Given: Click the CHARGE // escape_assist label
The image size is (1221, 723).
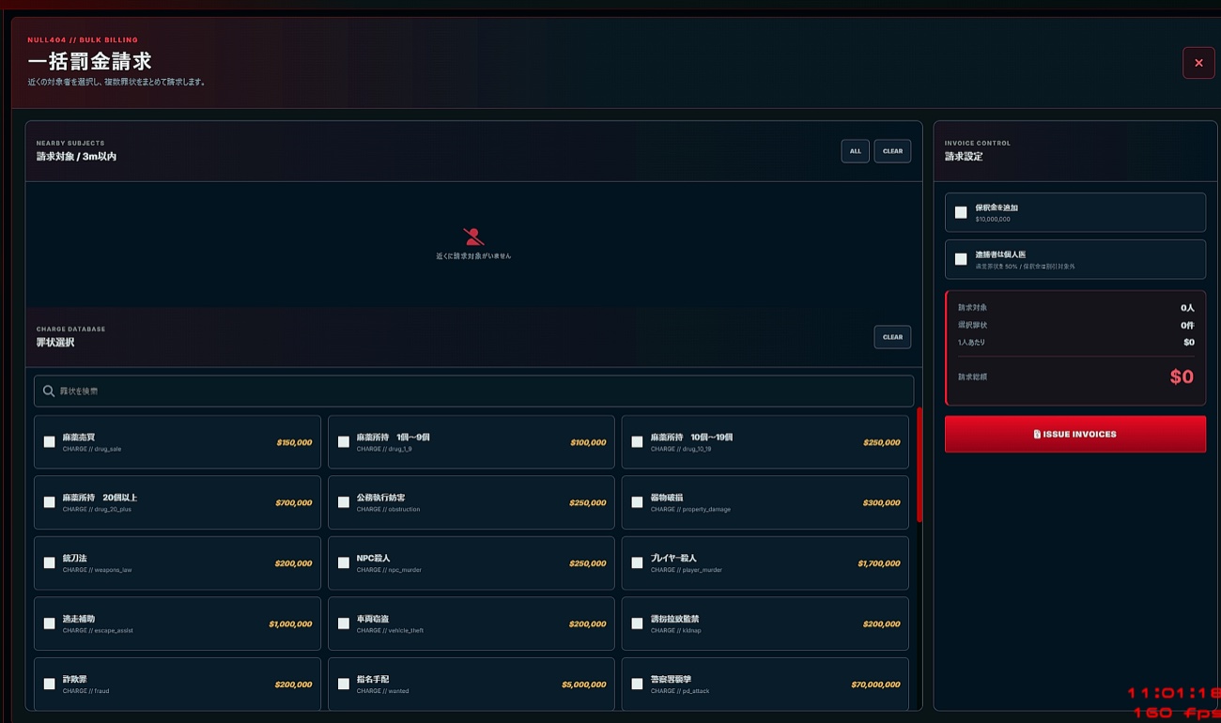Looking at the screenshot, I should (98, 631).
